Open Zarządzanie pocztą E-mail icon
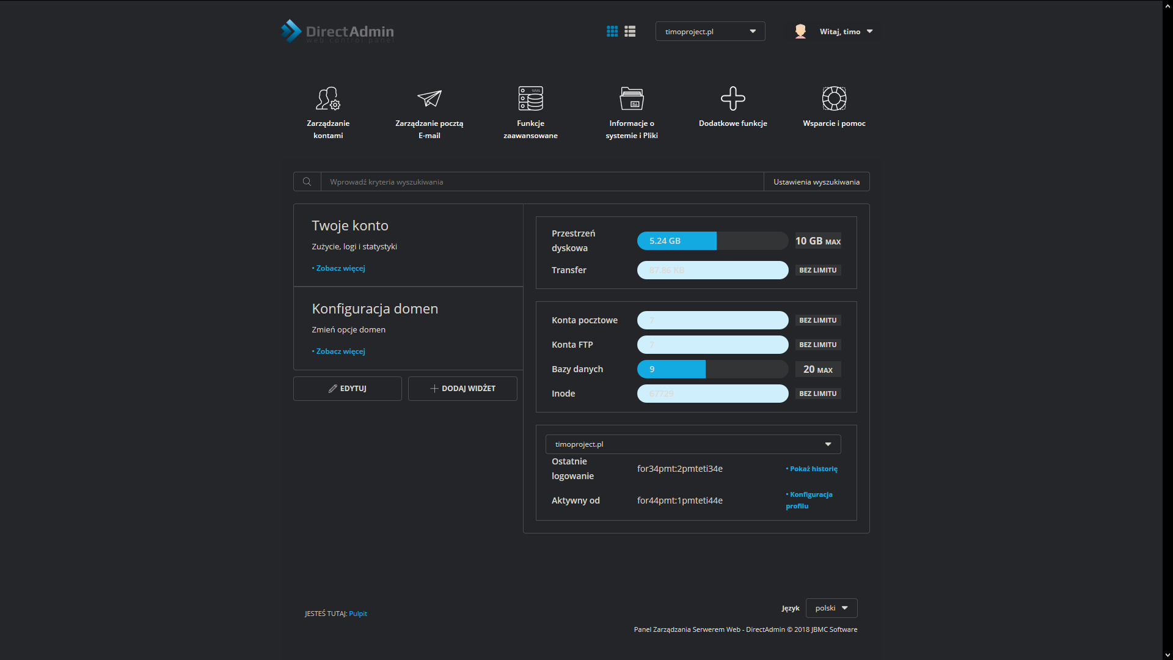This screenshot has height=660, width=1173. pos(429,99)
